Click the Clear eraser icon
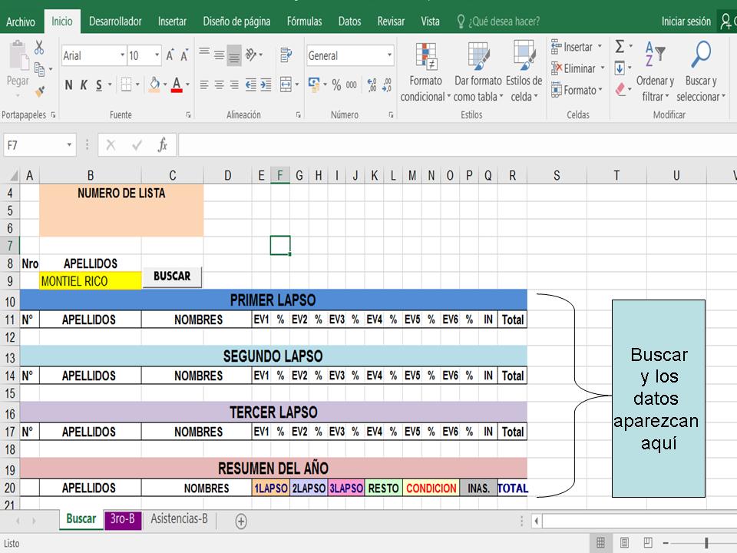Screen dimensions: 737x553 tap(620, 89)
